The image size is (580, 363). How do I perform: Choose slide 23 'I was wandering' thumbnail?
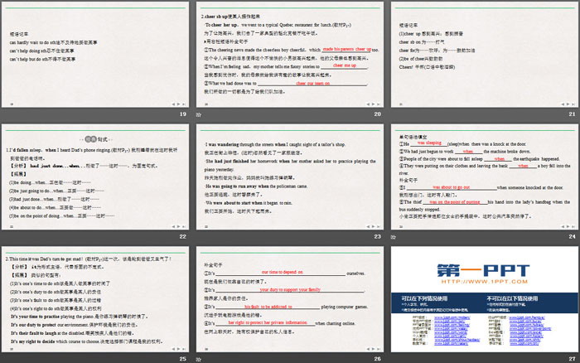289,176
